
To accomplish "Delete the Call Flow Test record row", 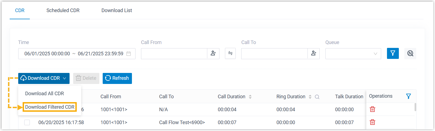I will tap(372, 122).
